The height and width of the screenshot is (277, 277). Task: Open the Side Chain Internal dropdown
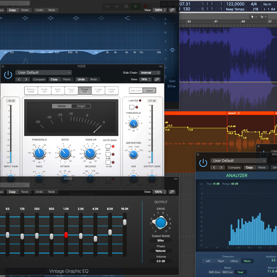(150, 73)
